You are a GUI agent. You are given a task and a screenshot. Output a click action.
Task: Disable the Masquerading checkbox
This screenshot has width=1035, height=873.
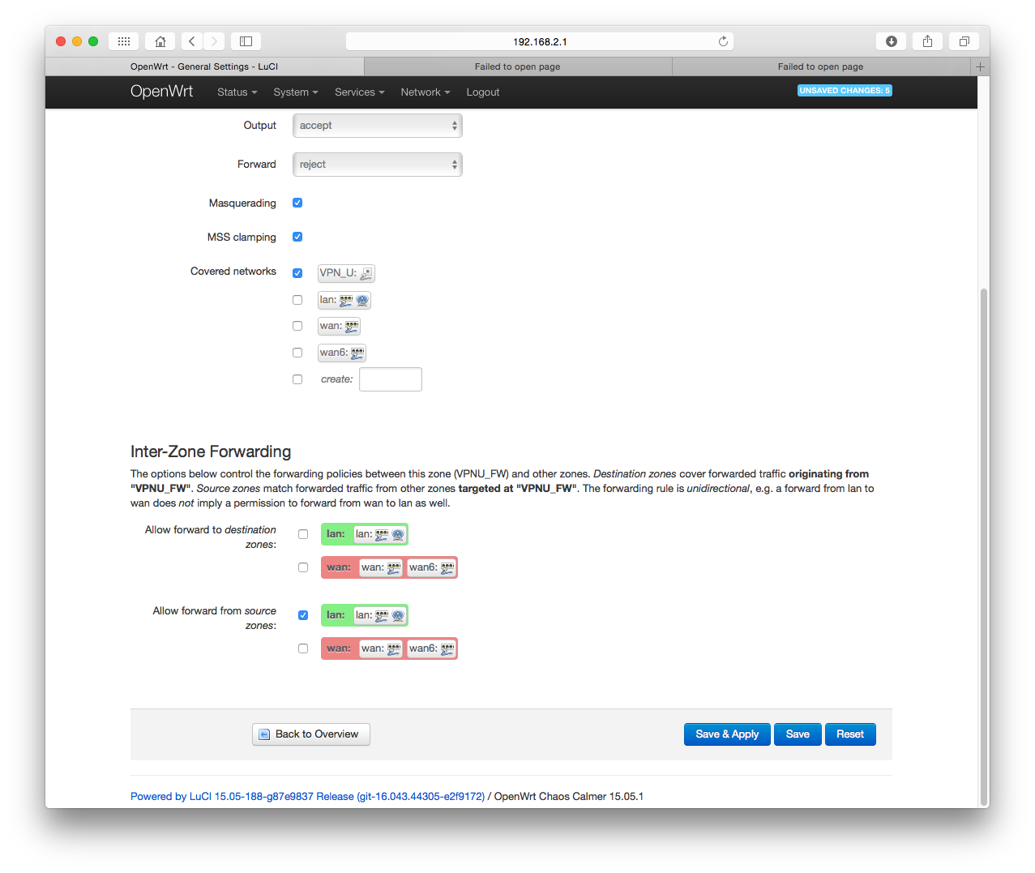tap(297, 203)
